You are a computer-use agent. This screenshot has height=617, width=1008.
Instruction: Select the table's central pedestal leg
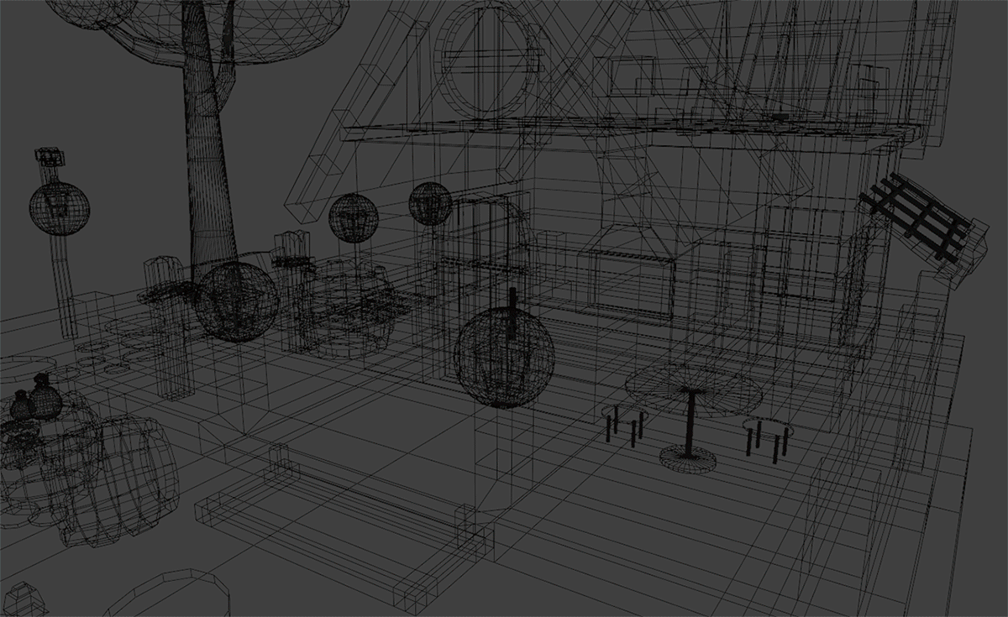(x=690, y=422)
